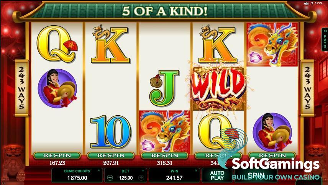Hit the Spin button
Screen dimensions: 328x185
click(x=256, y=175)
